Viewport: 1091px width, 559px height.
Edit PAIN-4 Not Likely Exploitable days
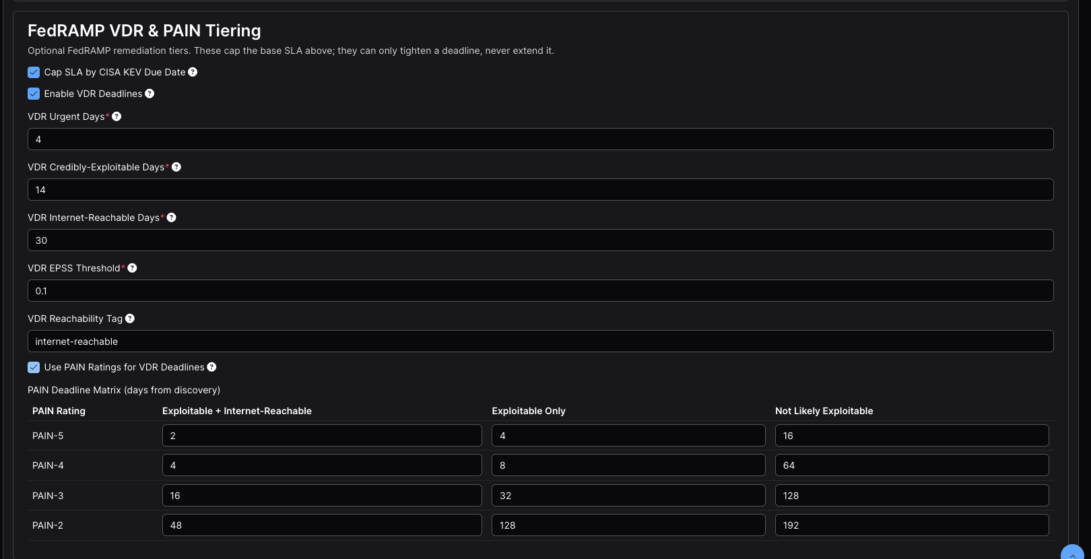[912, 465]
